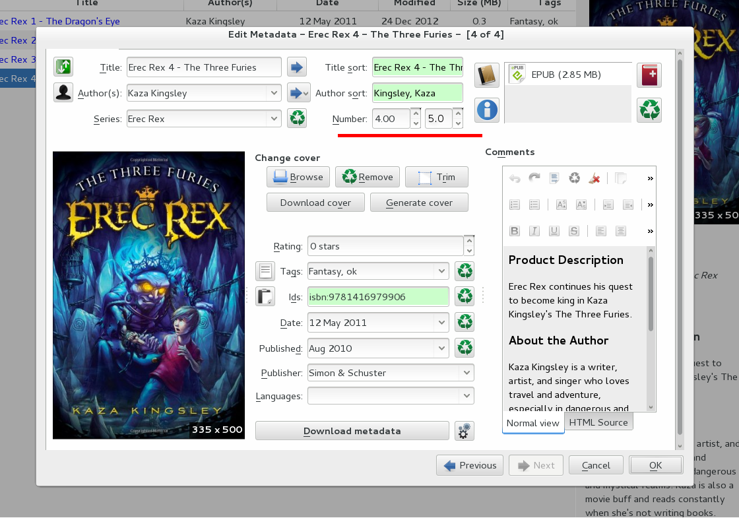
Task: Toggle underline formatting in comments
Action: point(554,231)
